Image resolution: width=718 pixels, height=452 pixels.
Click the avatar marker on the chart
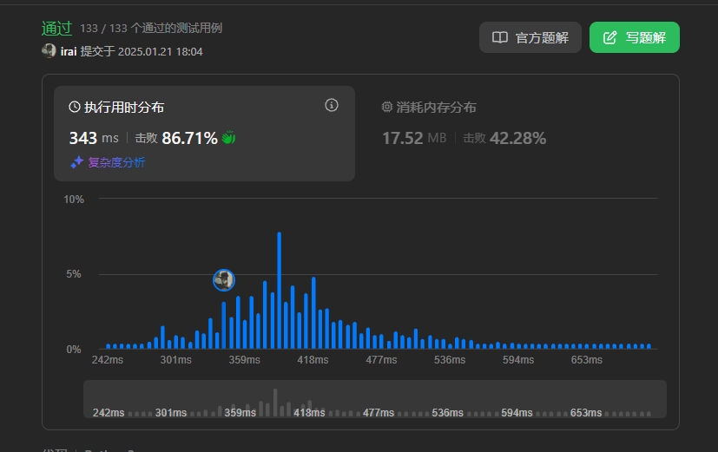224,280
